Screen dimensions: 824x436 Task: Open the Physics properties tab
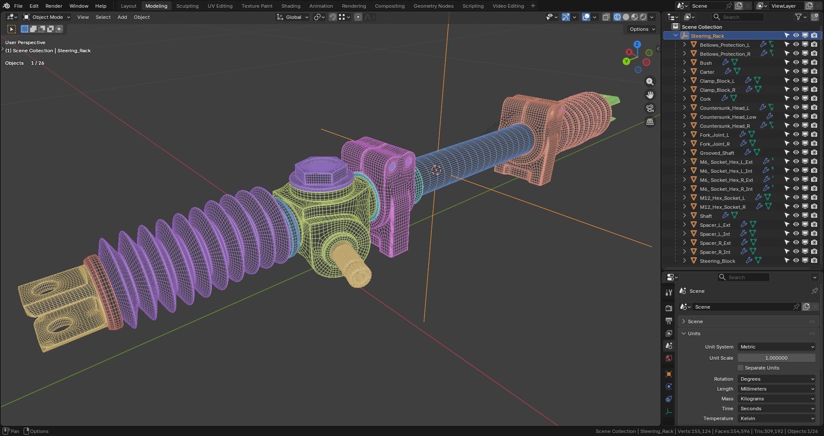pos(669,387)
